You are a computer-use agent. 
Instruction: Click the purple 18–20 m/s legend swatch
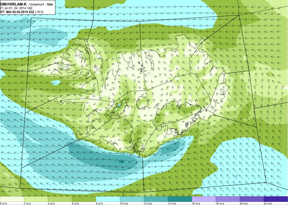[x=228, y=199]
